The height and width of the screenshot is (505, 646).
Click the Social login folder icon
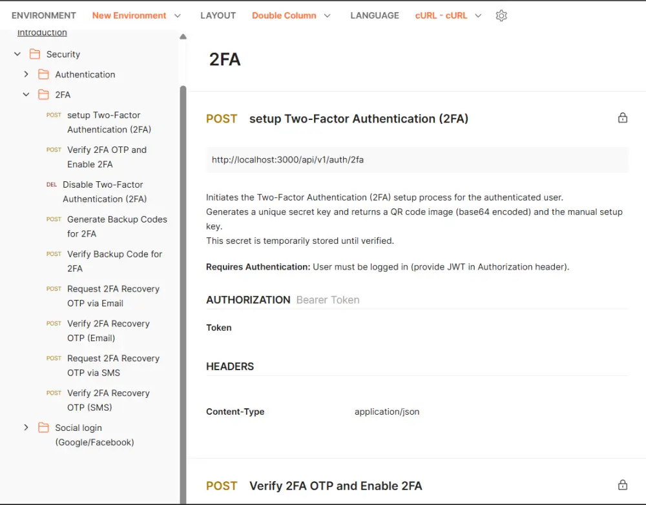[44, 428]
